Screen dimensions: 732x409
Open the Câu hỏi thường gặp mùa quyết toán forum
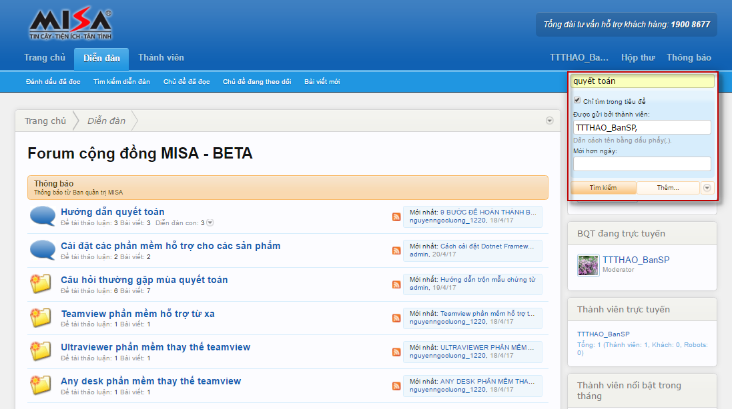(144, 280)
